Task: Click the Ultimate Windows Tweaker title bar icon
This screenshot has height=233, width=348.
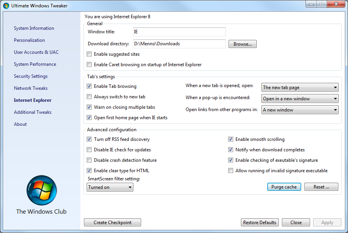Action: point(6,5)
